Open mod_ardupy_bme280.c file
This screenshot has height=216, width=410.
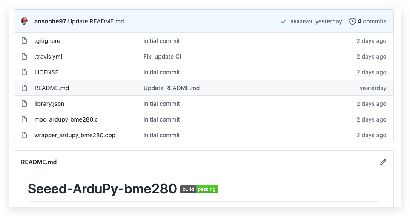click(x=66, y=119)
